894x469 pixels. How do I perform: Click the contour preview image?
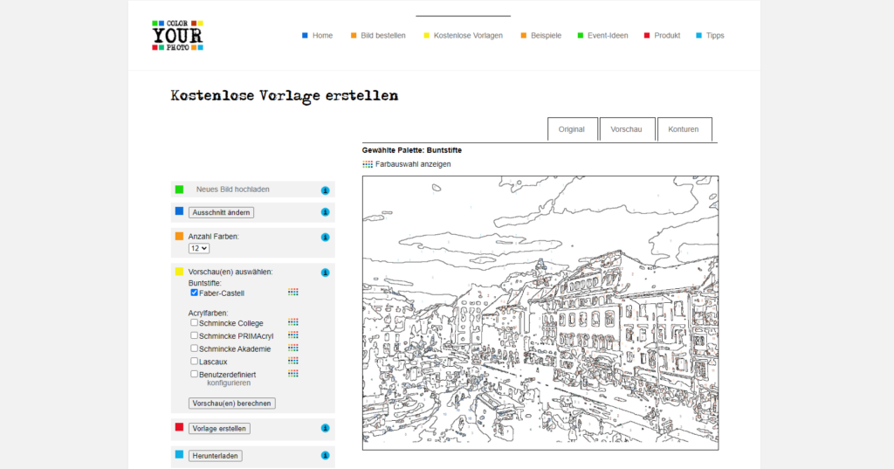540,313
